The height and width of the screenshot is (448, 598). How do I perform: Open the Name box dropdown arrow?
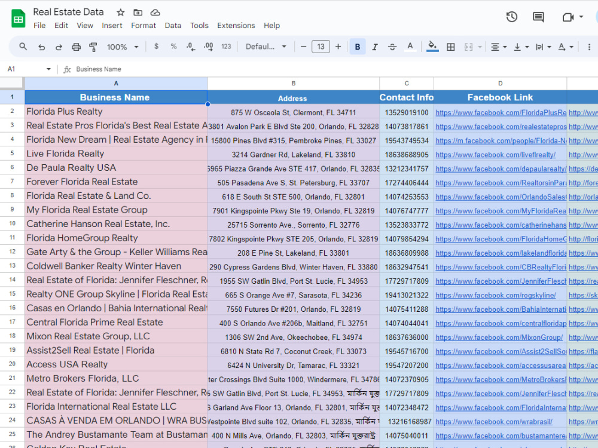pos(48,69)
